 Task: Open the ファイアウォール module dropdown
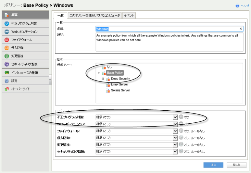tap(175, 131)
